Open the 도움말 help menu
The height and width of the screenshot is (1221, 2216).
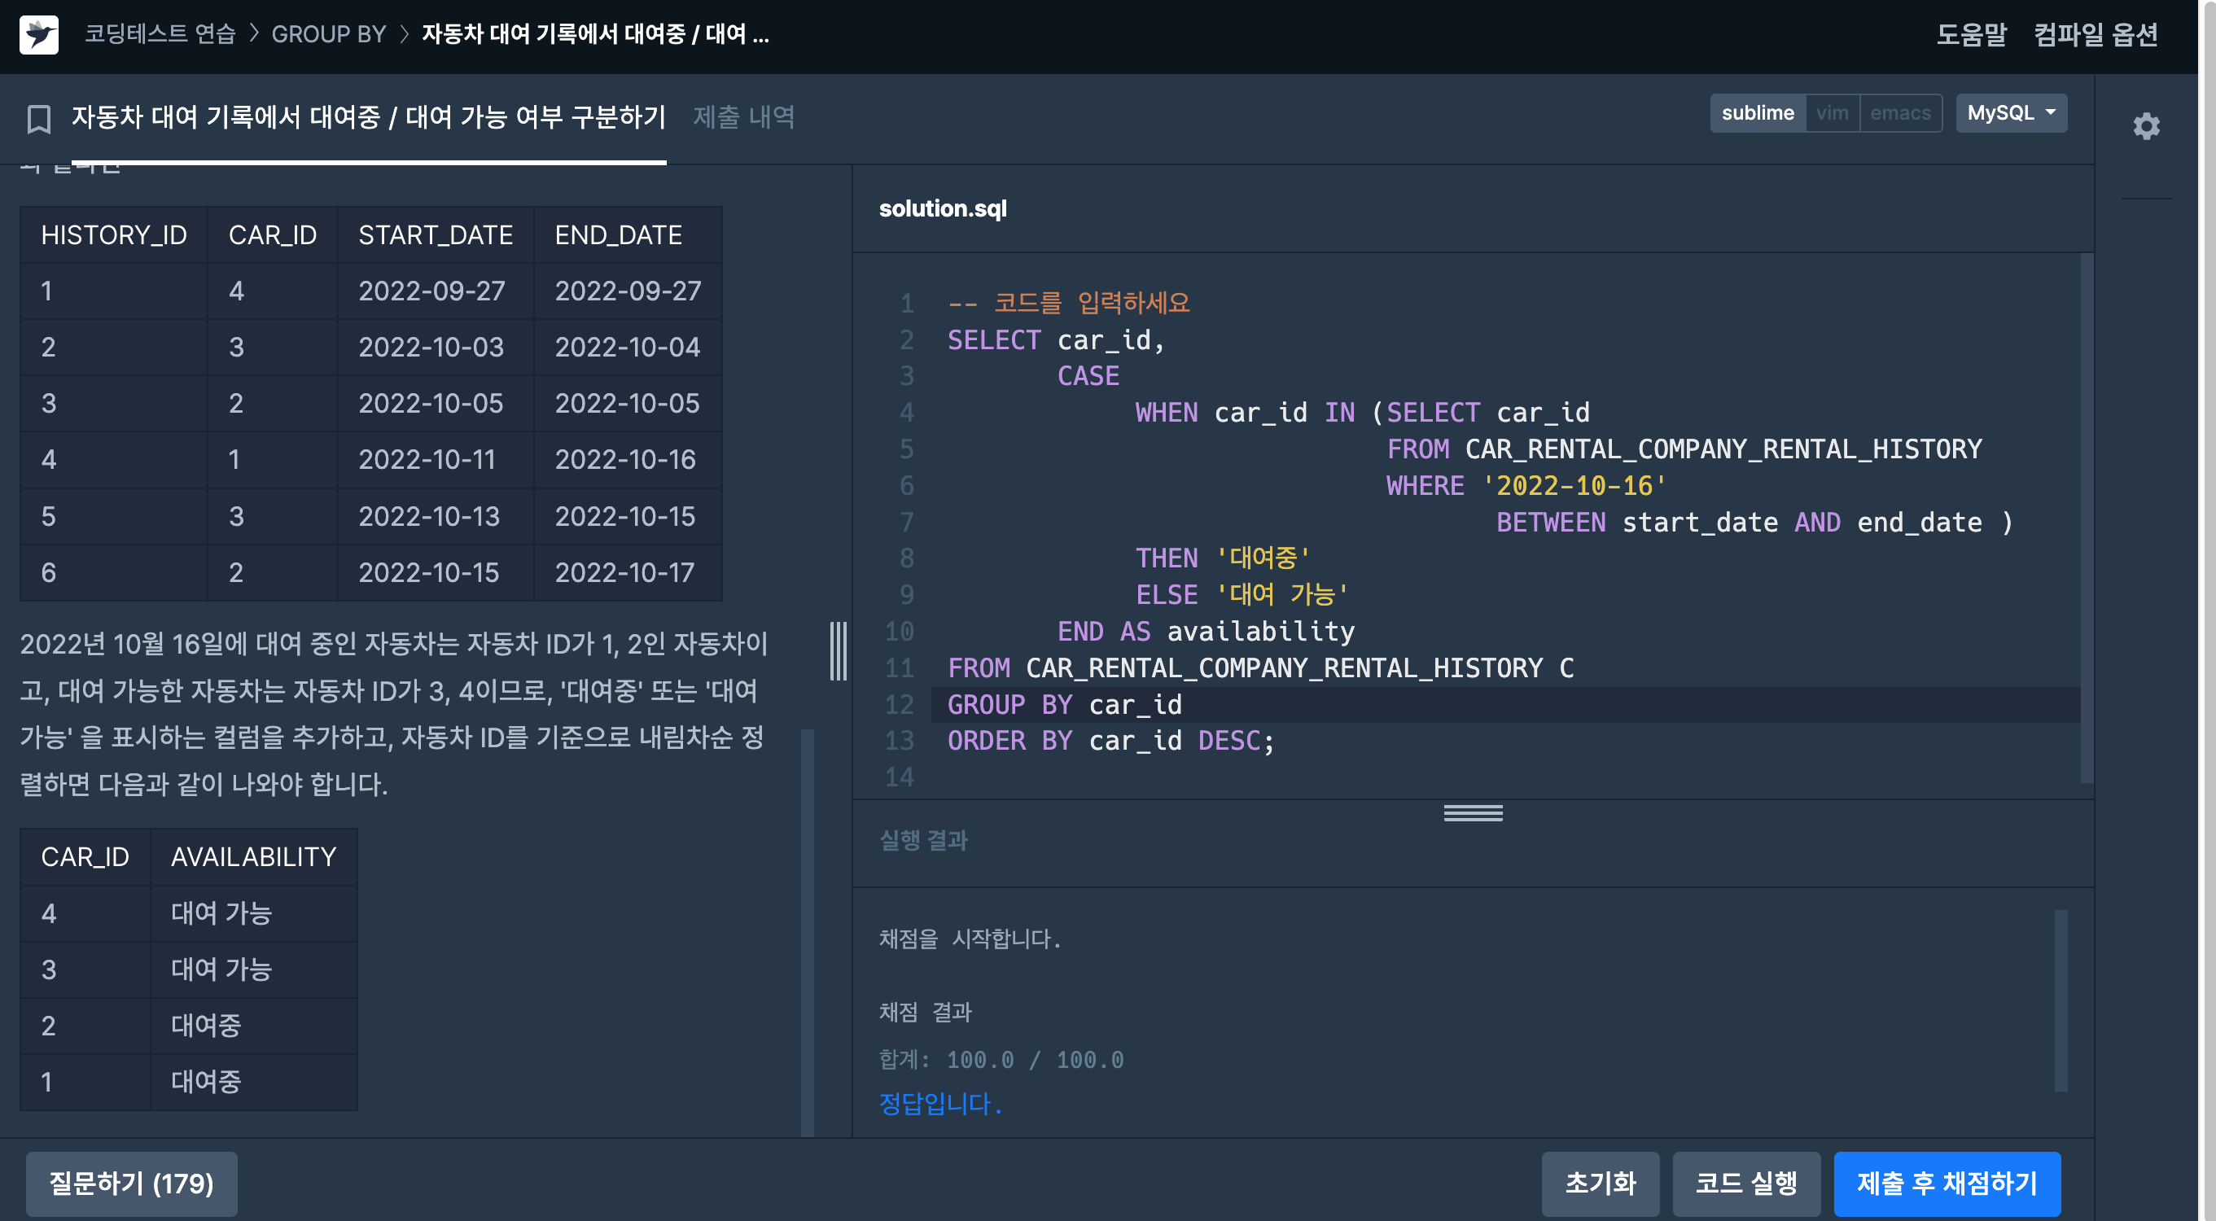(1971, 34)
